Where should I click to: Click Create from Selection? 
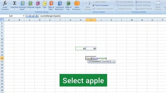click(103, 9)
